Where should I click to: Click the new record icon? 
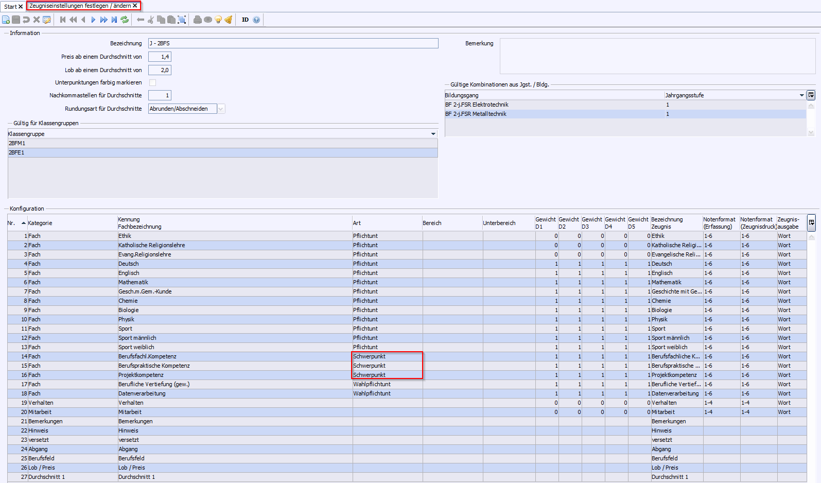6,20
